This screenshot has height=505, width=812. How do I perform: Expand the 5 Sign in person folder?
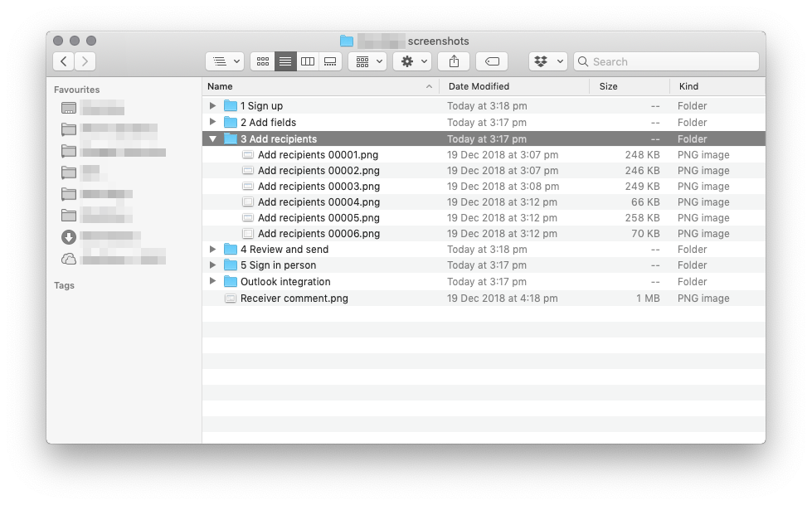pos(212,265)
